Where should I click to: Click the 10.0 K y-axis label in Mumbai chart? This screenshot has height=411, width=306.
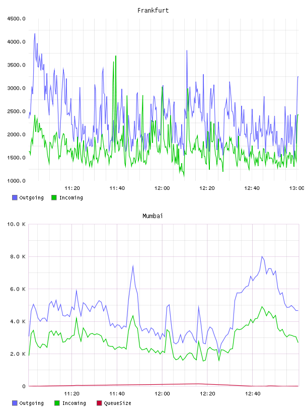point(16,224)
